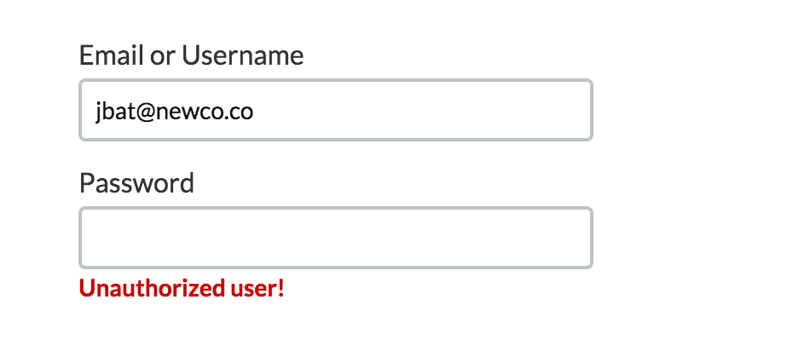Click the word "Username" in the label
This screenshot has width=805, height=363.
(242, 55)
